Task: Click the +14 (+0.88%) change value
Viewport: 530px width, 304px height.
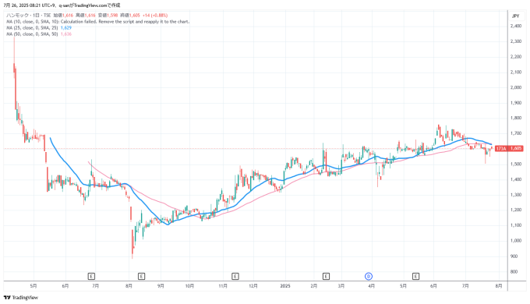Action: pos(155,16)
